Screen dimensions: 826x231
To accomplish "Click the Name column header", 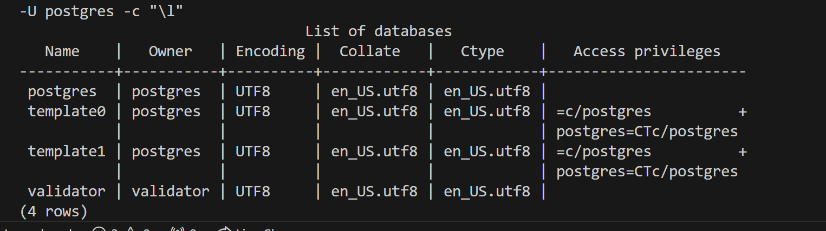I will (62, 51).
